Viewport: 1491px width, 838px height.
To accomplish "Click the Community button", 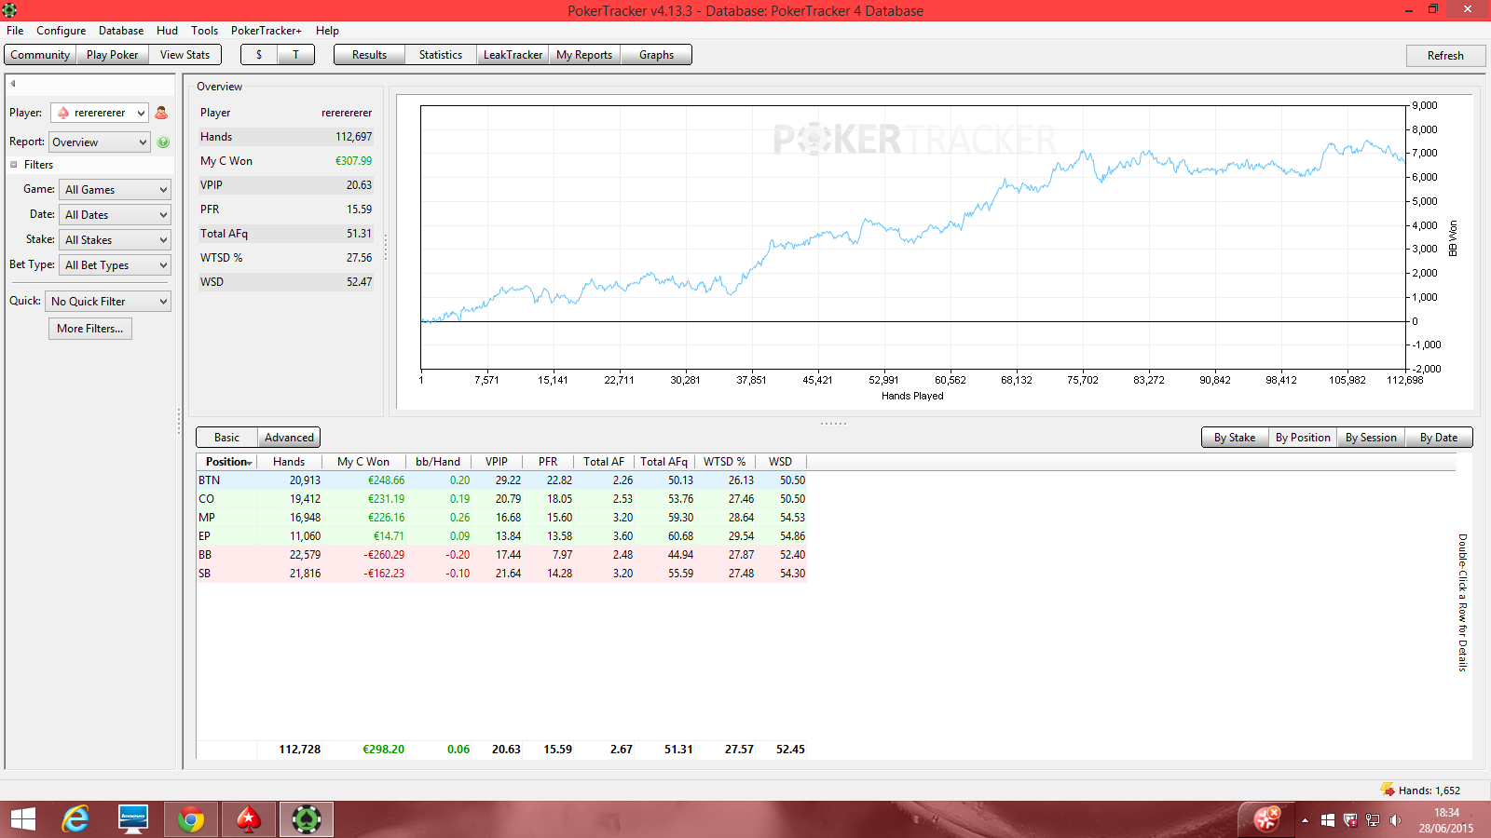I will pyautogui.click(x=40, y=55).
